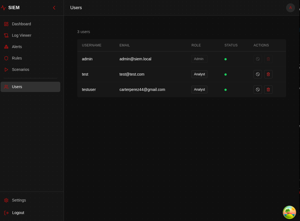Screen dimensions: 300x221
Task: Open the profile avatar with letter A
Action: [291, 8]
